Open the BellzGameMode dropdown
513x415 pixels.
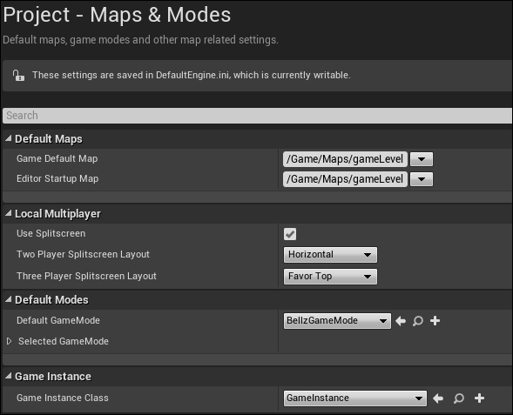(x=337, y=321)
